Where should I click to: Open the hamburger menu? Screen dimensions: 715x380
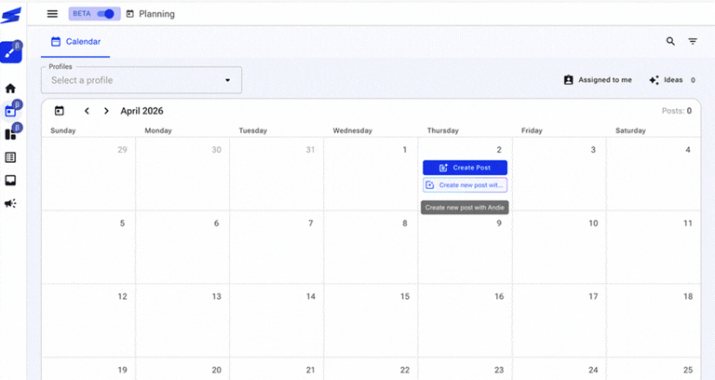coord(52,14)
